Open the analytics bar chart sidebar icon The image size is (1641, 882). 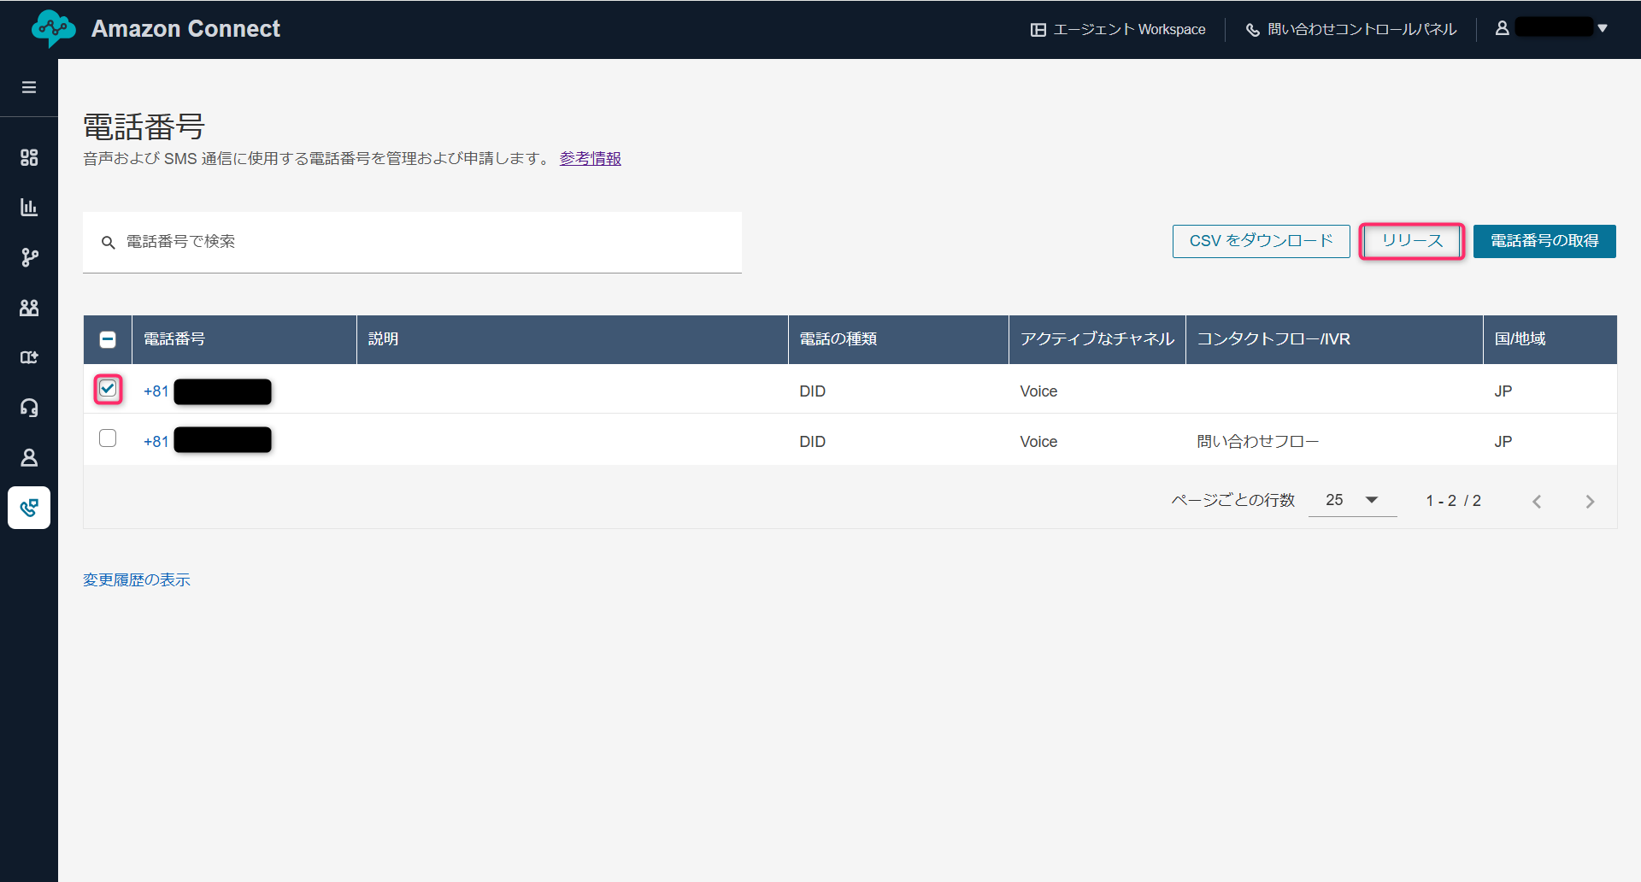click(29, 207)
